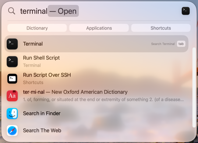Select the Run Shell Script result

click(97, 62)
